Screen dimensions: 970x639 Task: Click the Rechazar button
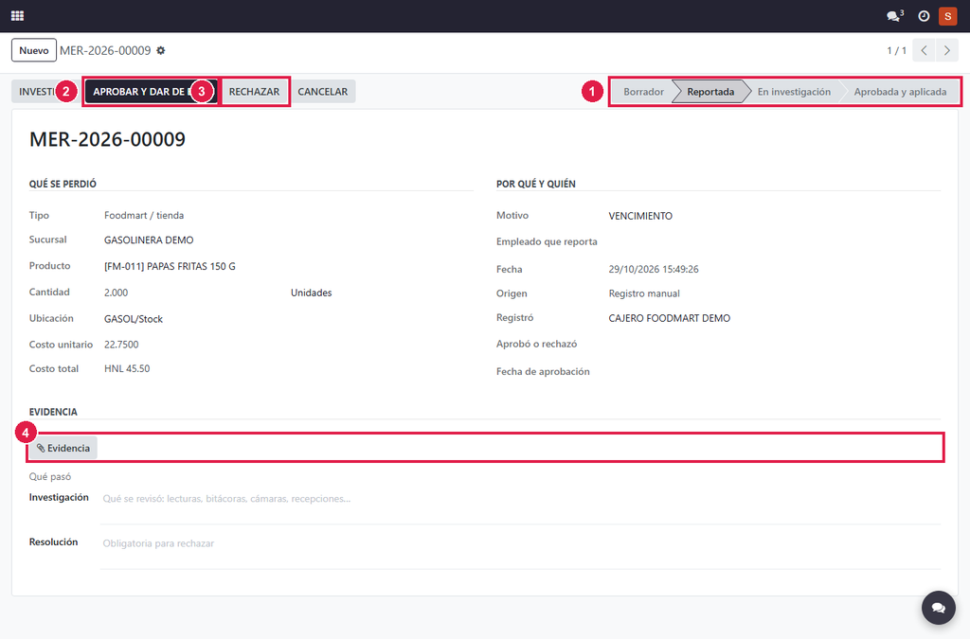click(x=254, y=92)
